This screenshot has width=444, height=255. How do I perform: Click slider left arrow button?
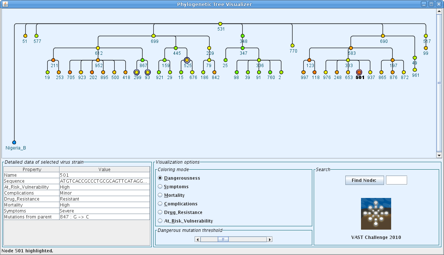coord(197,239)
